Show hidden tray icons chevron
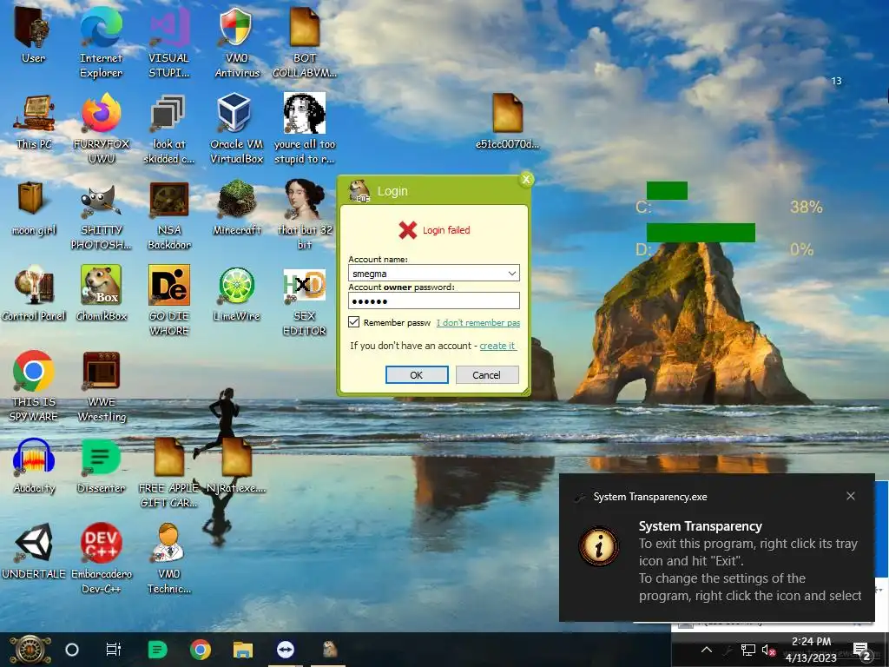Image resolution: width=889 pixels, height=667 pixels. (x=706, y=650)
